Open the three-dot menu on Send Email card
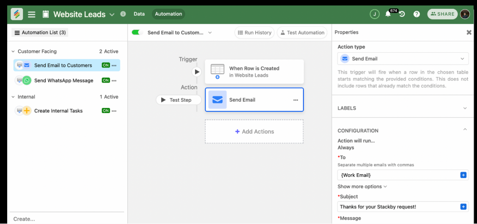This screenshot has width=477, height=224. pos(296,100)
